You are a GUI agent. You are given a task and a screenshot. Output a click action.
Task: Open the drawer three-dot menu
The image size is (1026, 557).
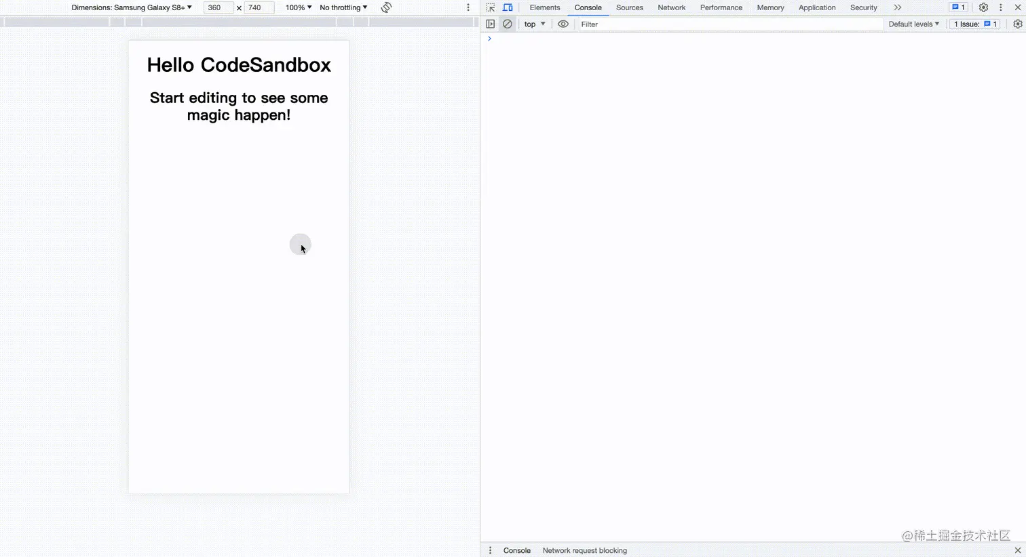click(x=490, y=550)
